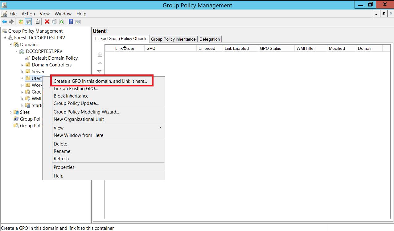Sort by Enforced column header
Image resolution: width=394 pixels, height=231 pixels.
coord(210,48)
